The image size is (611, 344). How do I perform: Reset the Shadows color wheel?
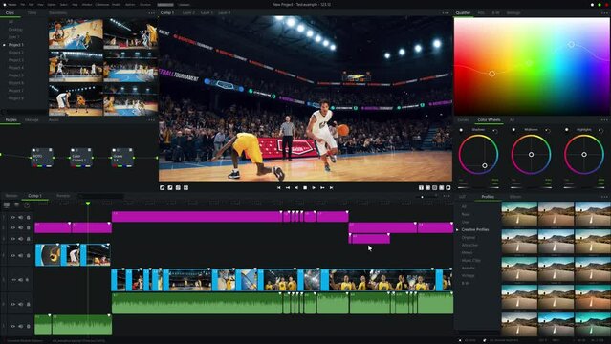(495, 131)
